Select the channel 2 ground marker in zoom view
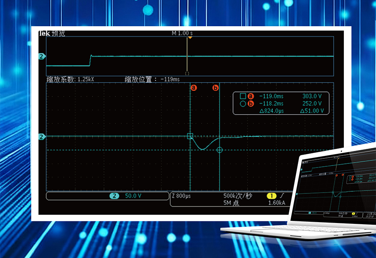The image size is (376, 258). pyautogui.click(x=41, y=136)
